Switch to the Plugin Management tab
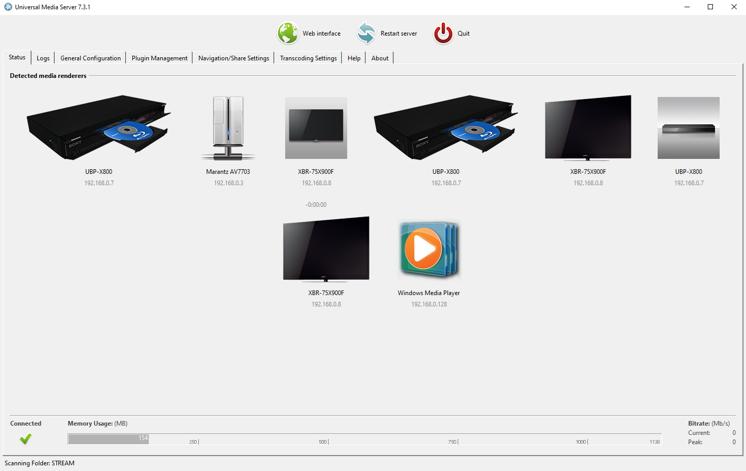Screen dimensions: 746x471 (160, 58)
